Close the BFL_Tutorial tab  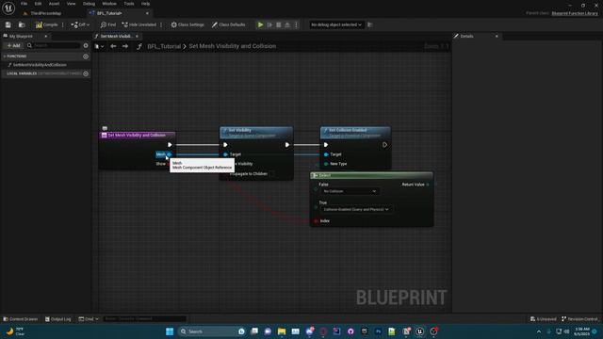(147, 13)
